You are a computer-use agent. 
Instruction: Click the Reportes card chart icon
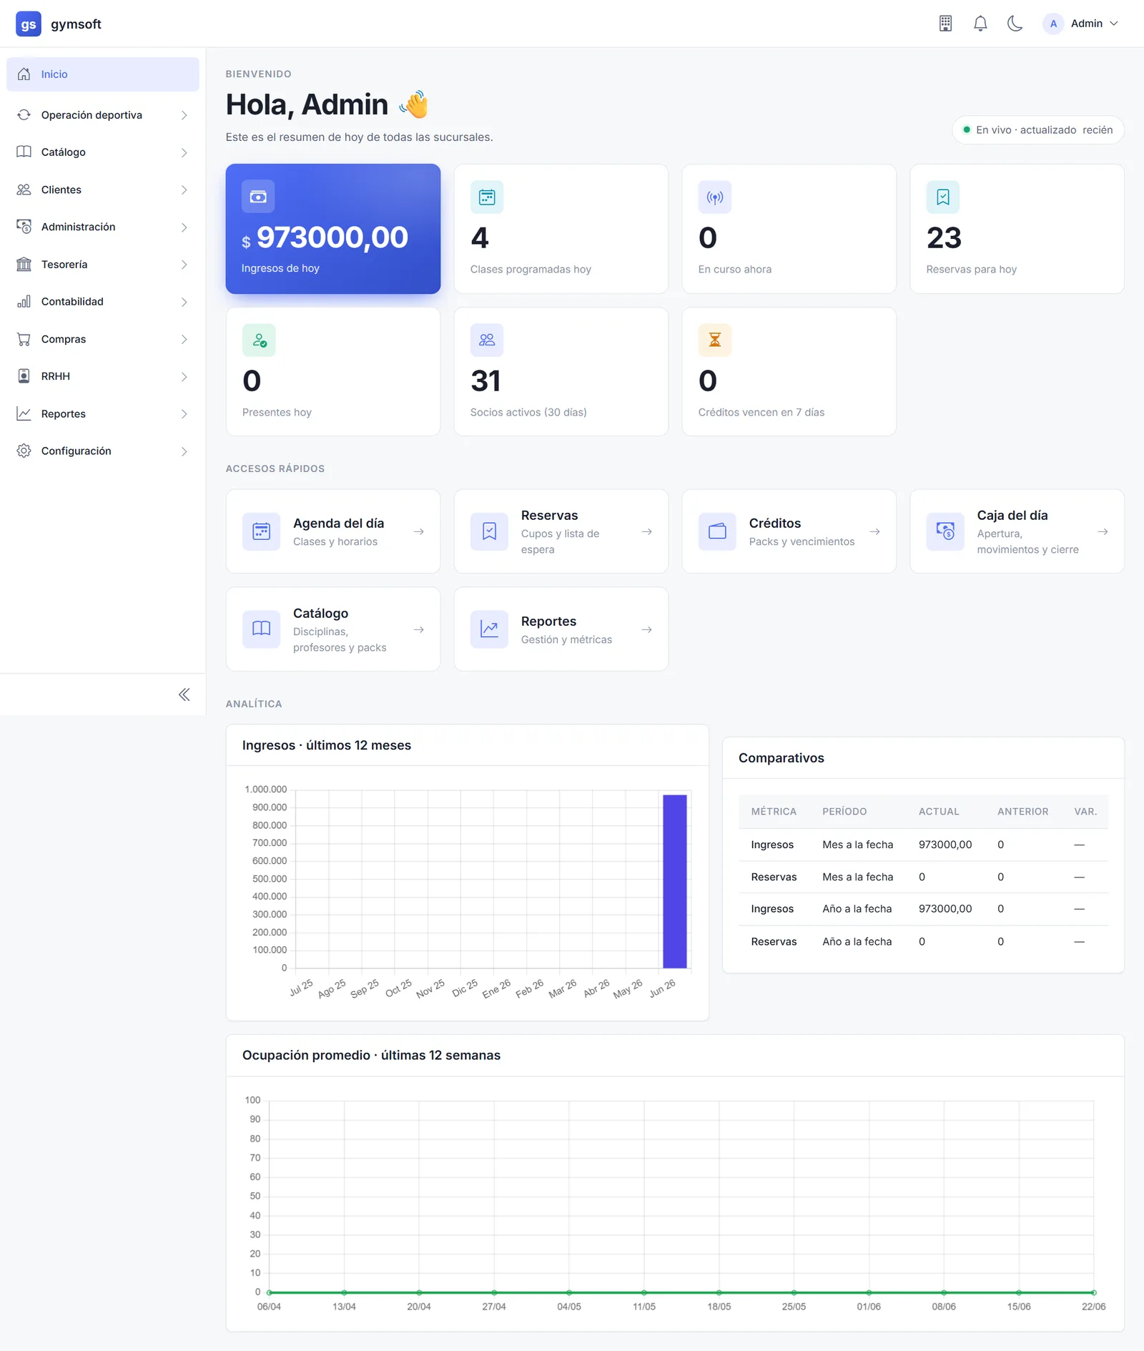point(489,629)
